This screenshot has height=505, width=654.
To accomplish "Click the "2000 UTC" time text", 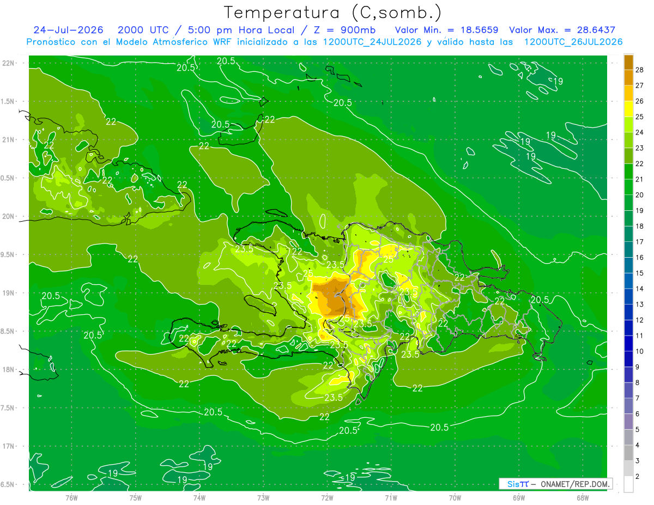I will pyautogui.click(x=143, y=30).
